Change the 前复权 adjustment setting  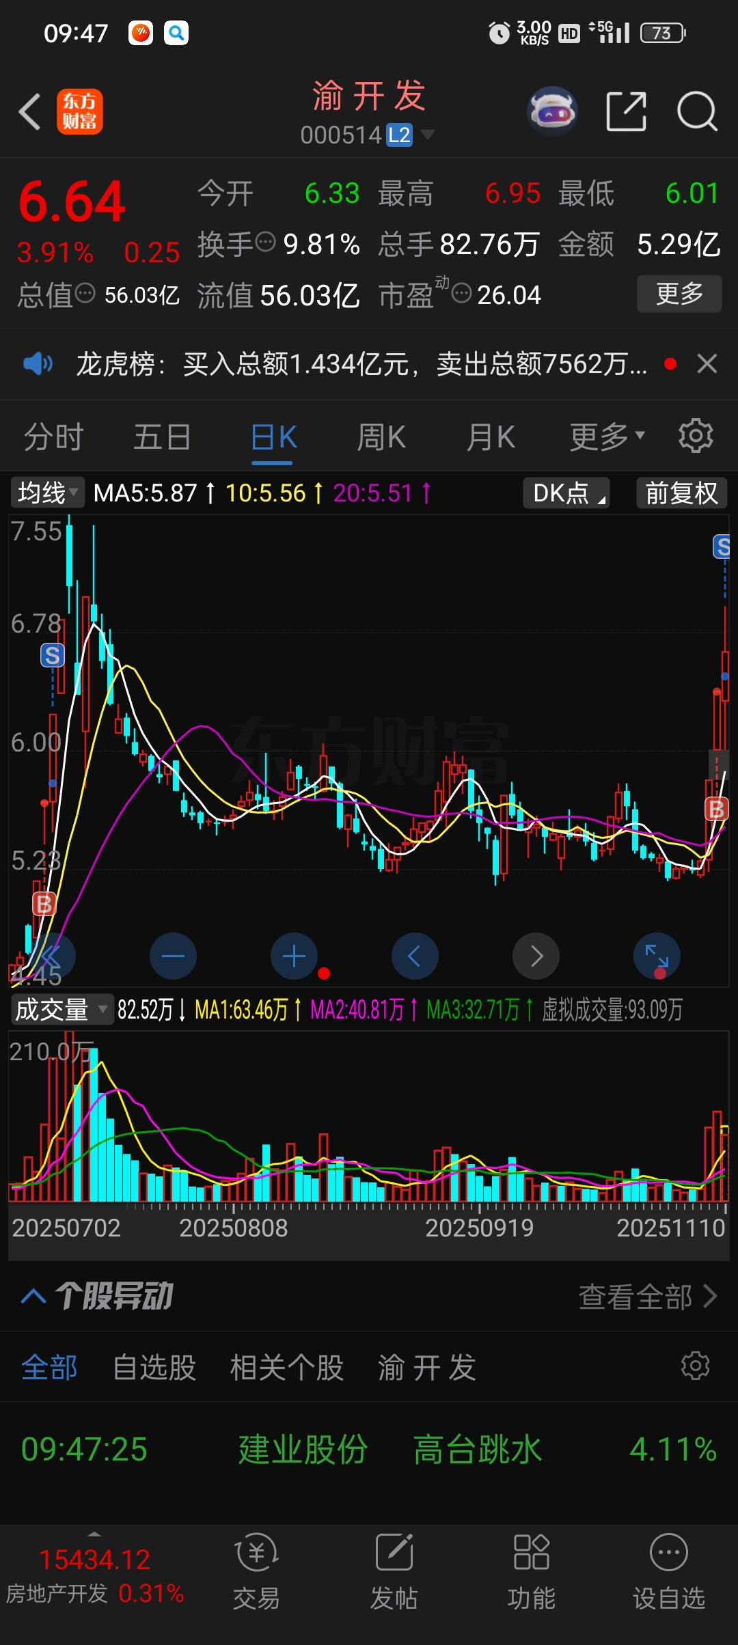(x=681, y=493)
